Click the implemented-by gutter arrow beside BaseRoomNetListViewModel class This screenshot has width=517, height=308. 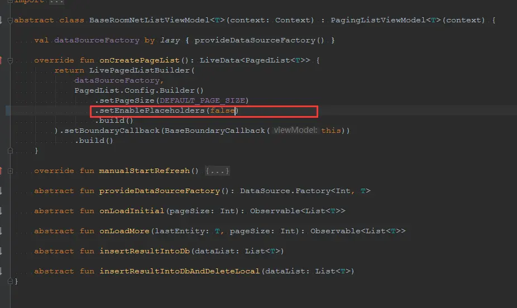pos(1,21)
